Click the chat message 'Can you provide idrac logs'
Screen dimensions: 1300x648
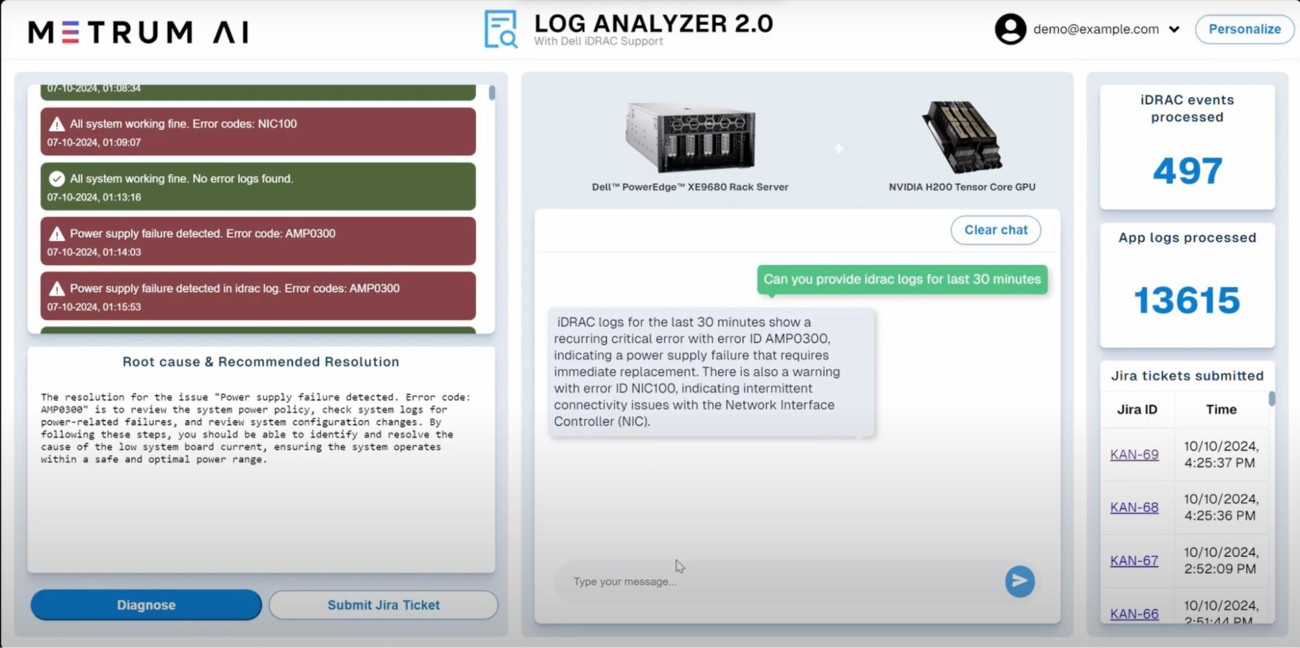click(902, 279)
